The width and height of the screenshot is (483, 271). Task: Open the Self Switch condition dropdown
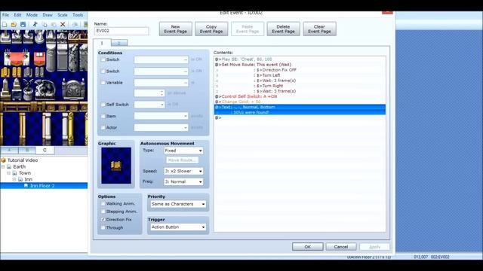pos(149,105)
